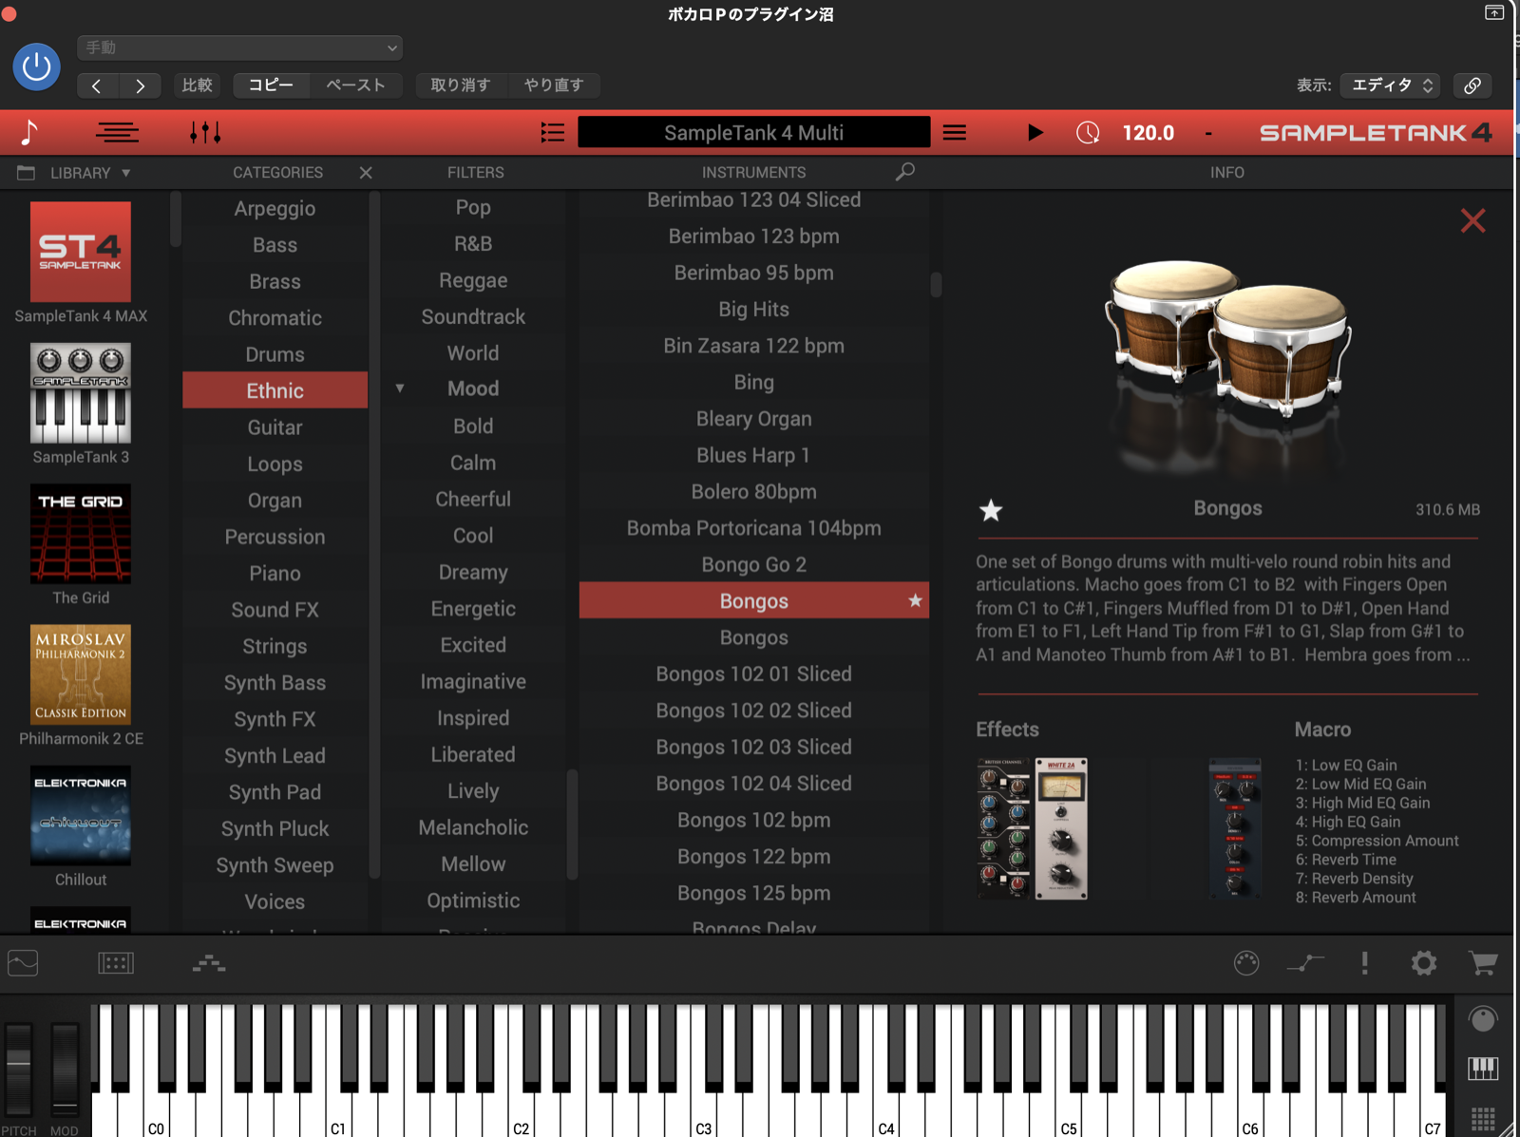
Task: Click the 120.0 tempo value
Action: click(x=1149, y=133)
